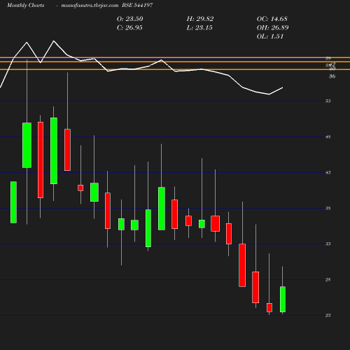The width and height of the screenshot is (350, 350).
Task: Click the "OC: 14.68" reading
Action: (x=272, y=19)
